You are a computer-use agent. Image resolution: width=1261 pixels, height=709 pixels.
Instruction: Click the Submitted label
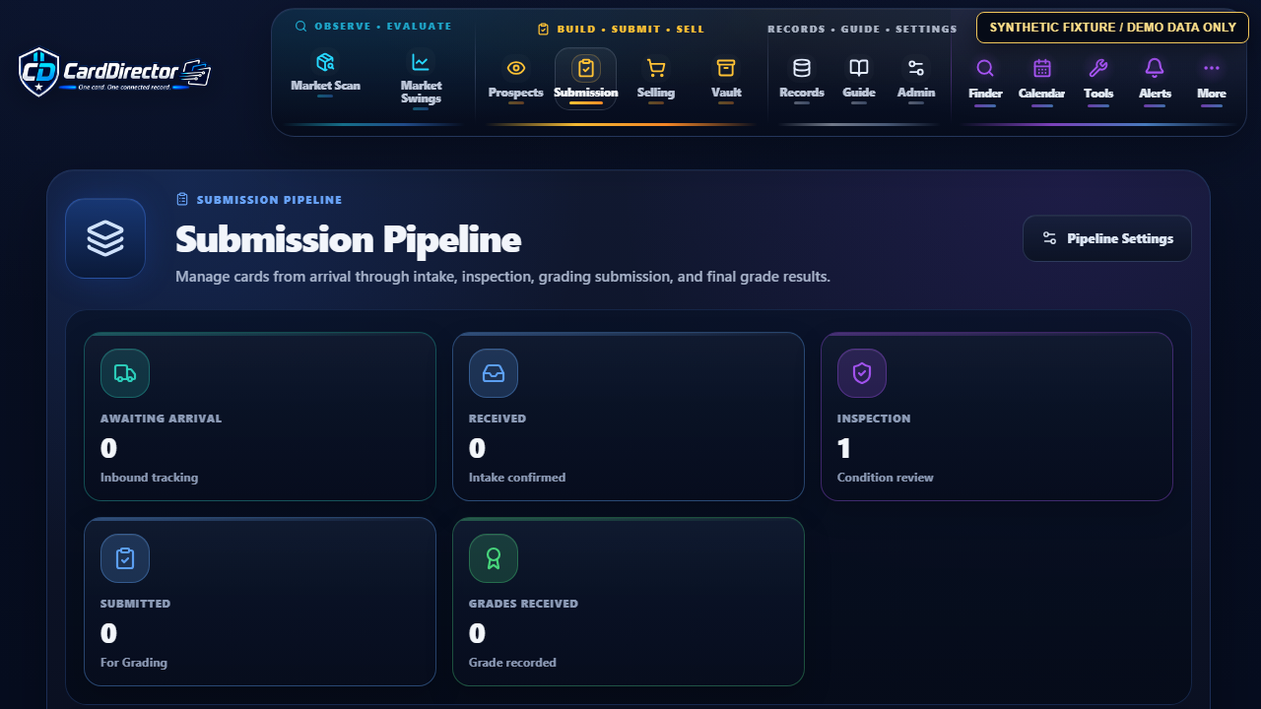click(x=135, y=604)
